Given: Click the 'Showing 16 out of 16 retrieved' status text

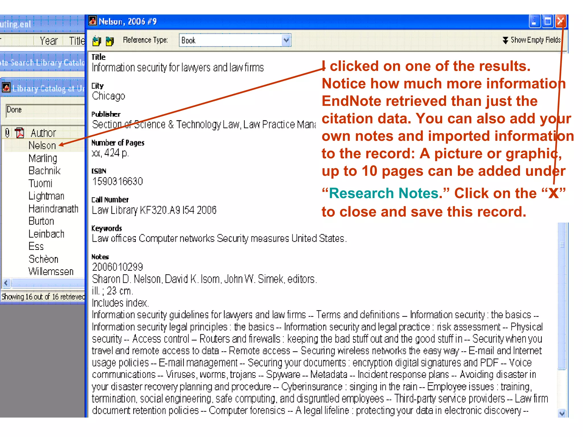Looking at the screenshot, I should coord(43,297).
